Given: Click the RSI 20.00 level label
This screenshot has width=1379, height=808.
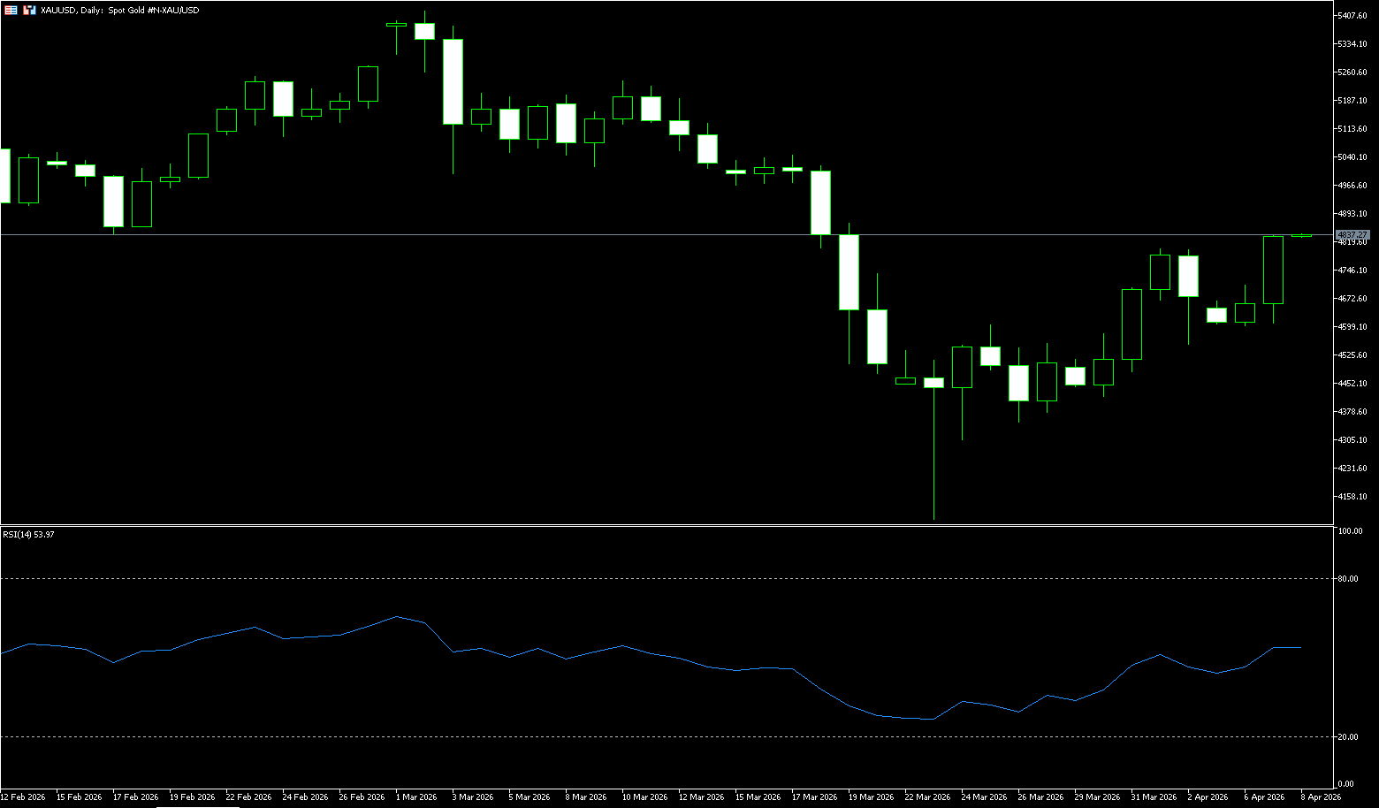Looking at the screenshot, I should (1348, 737).
